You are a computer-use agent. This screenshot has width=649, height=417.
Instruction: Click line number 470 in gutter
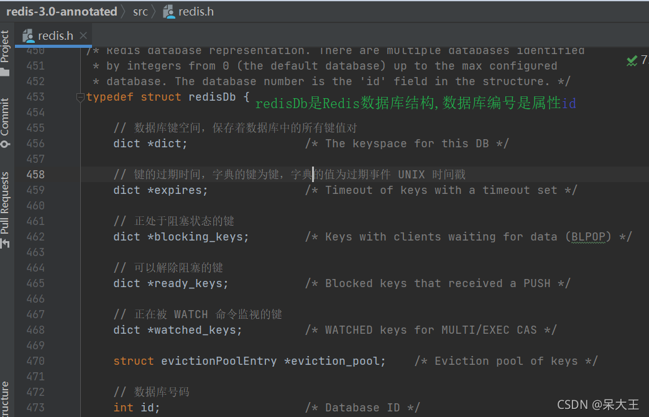point(35,360)
